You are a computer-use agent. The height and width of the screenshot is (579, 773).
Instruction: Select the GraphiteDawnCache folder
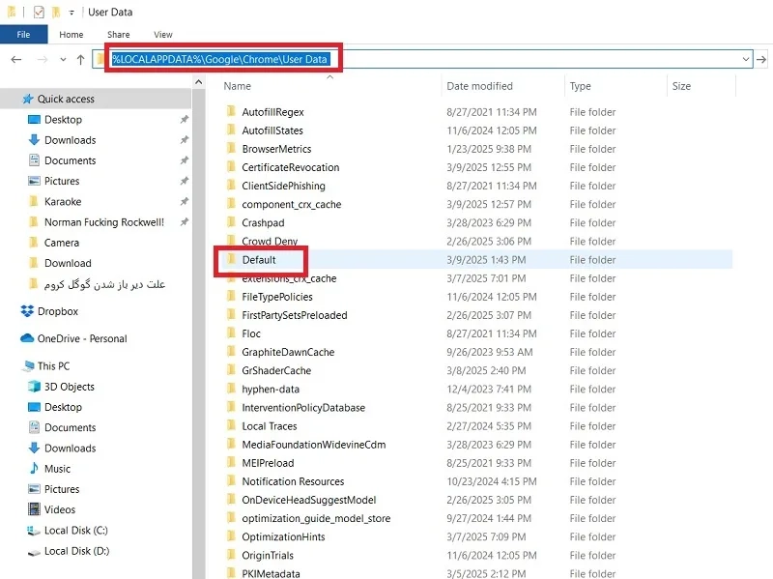[288, 353]
